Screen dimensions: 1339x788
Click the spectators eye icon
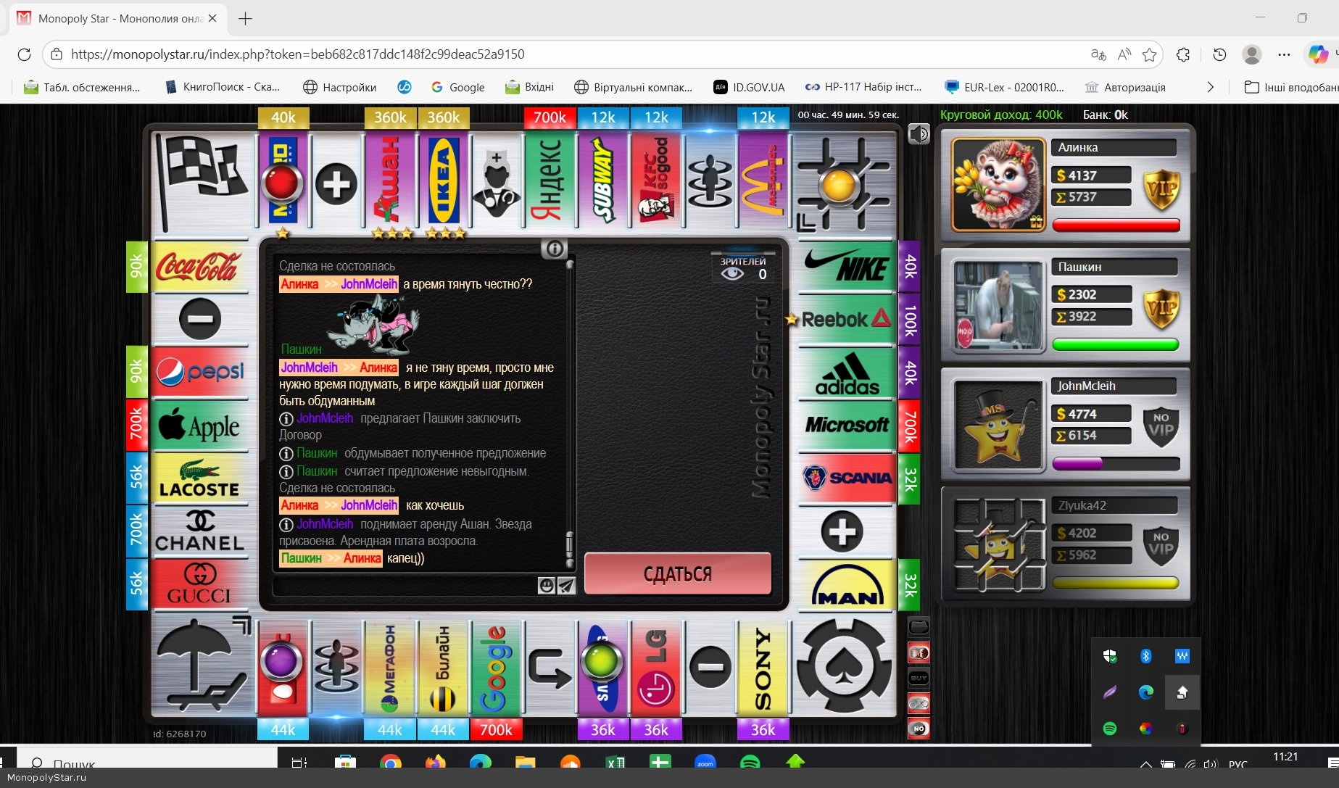pos(732,274)
